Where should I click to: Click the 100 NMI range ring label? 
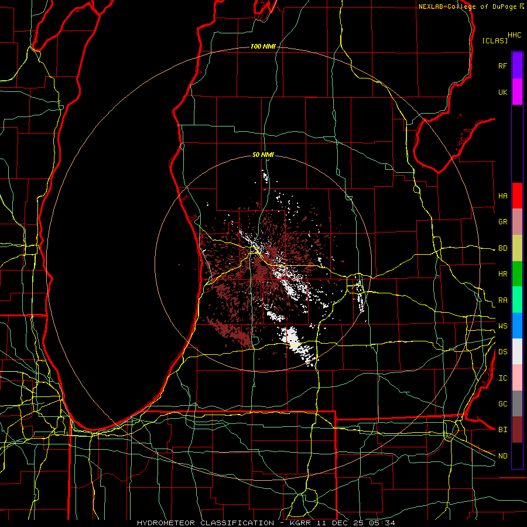pos(263,46)
